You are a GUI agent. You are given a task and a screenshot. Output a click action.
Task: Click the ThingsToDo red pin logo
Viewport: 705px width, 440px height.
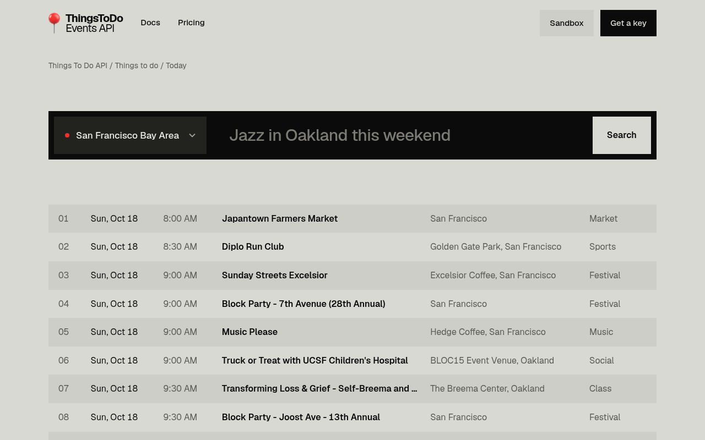tap(54, 23)
